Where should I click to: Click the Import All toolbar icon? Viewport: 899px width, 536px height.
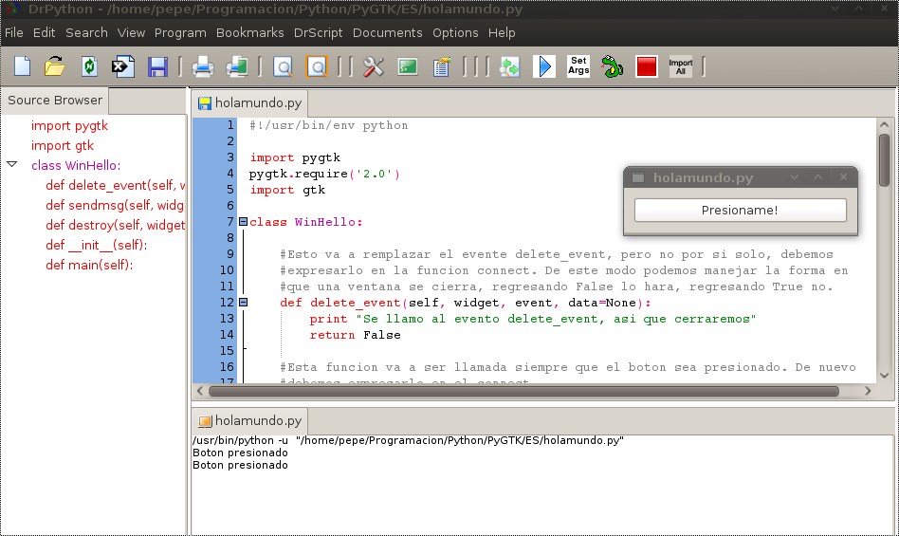coord(681,67)
